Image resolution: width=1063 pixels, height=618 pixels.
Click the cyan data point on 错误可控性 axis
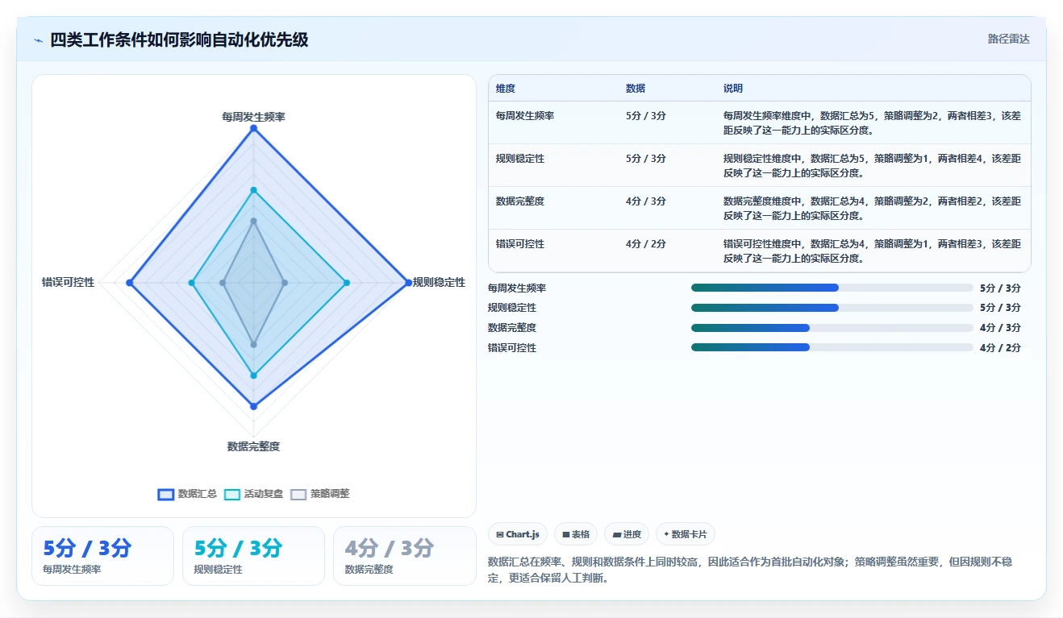[x=192, y=283]
